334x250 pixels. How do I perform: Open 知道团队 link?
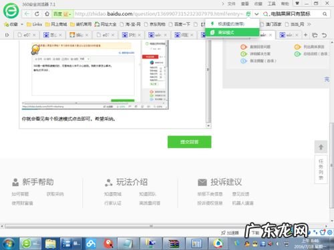coord(148,194)
